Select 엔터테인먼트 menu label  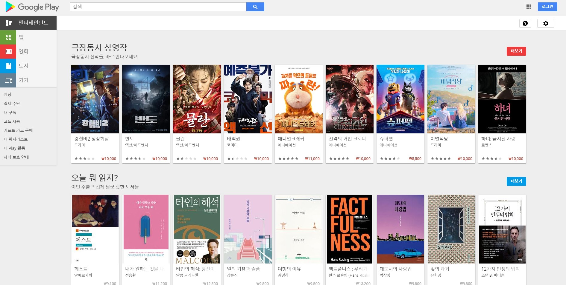click(33, 23)
